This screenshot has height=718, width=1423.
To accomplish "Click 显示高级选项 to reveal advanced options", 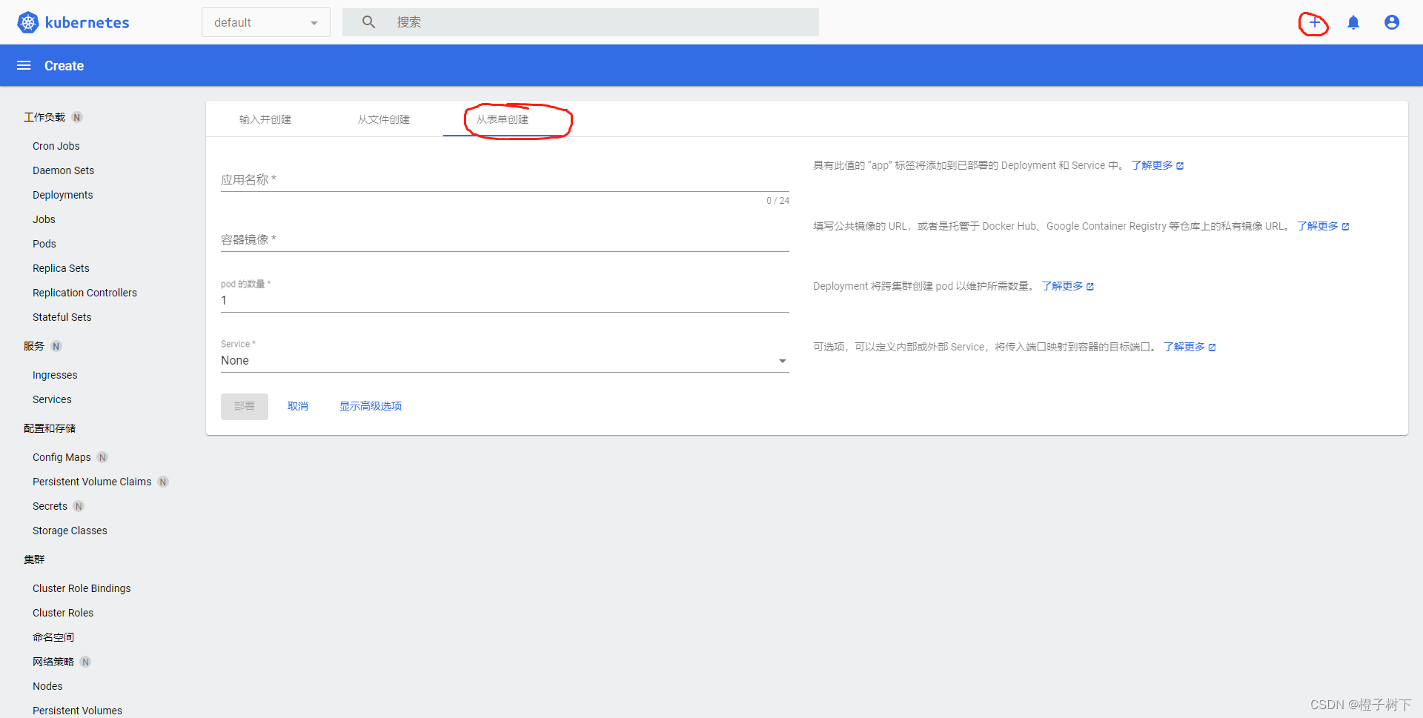I will pos(371,405).
